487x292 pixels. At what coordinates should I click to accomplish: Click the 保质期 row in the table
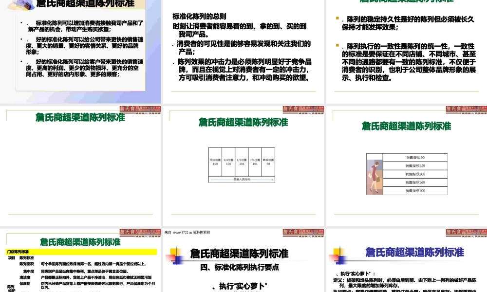(x=87, y=285)
